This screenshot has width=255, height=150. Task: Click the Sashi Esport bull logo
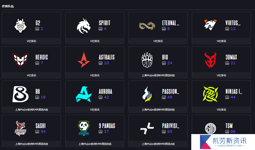pyautogui.click(x=20, y=128)
